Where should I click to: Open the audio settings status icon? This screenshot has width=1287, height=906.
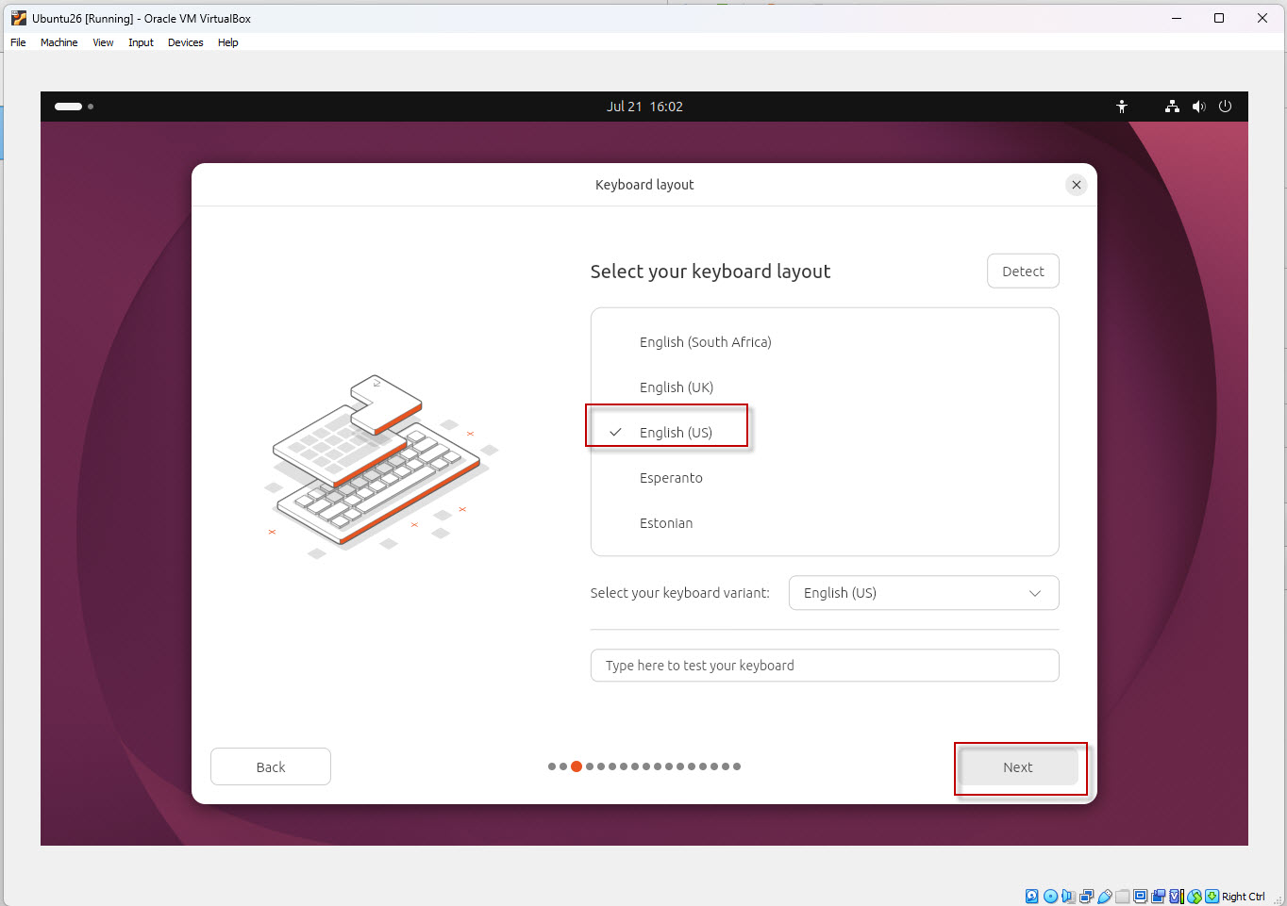(x=1068, y=897)
